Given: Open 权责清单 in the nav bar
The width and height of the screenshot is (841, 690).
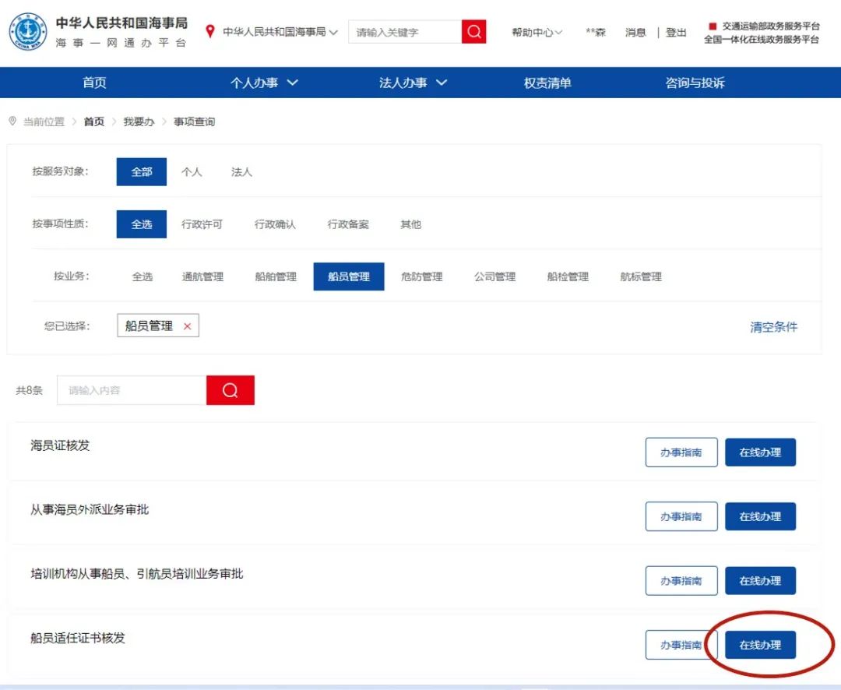Looking at the screenshot, I should (547, 83).
